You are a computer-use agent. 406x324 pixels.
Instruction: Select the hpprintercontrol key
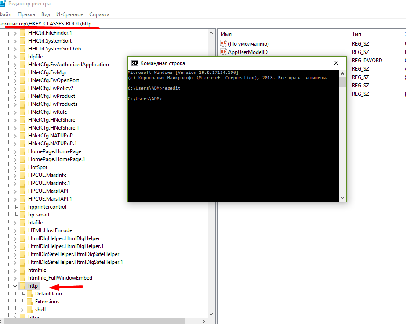tap(47, 207)
